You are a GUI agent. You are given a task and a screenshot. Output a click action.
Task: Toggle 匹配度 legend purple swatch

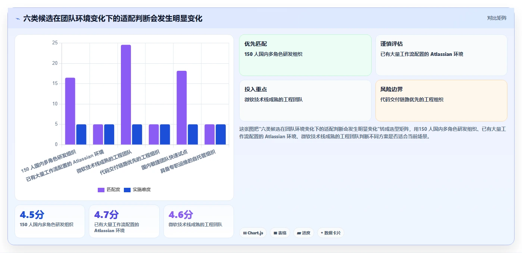tap(101, 190)
